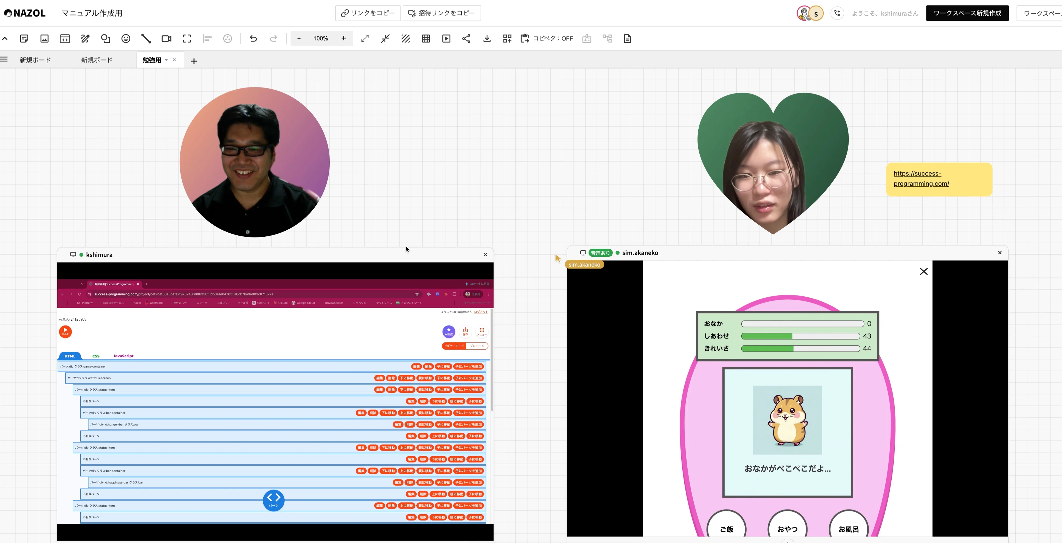Click the shrink arrows icon

click(385, 38)
